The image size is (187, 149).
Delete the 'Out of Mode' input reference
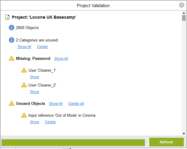pyautogui.click(x=50, y=122)
